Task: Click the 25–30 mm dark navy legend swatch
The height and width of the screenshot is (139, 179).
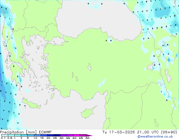Action: point(57,135)
